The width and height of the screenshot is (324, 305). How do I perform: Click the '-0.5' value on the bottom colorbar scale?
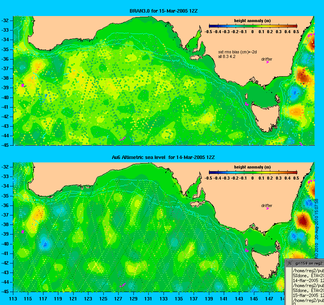(x=208, y=178)
